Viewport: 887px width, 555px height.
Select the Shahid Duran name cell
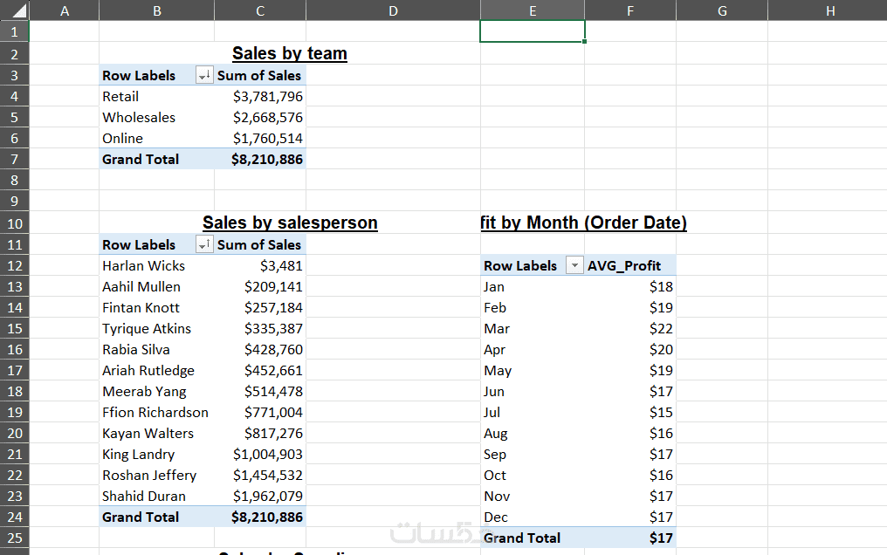point(144,497)
